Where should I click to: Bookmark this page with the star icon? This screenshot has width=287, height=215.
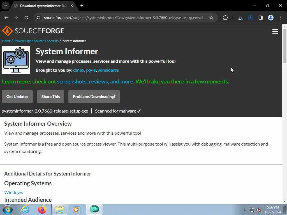pos(211,18)
